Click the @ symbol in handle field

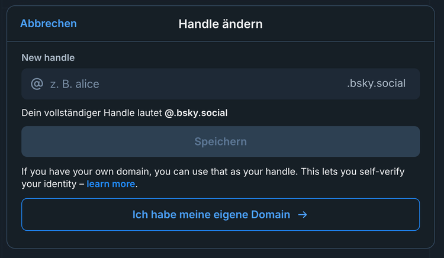(37, 83)
